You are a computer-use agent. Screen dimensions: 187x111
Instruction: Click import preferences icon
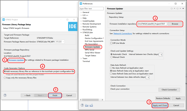pyautogui.click(x=87, y=105)
